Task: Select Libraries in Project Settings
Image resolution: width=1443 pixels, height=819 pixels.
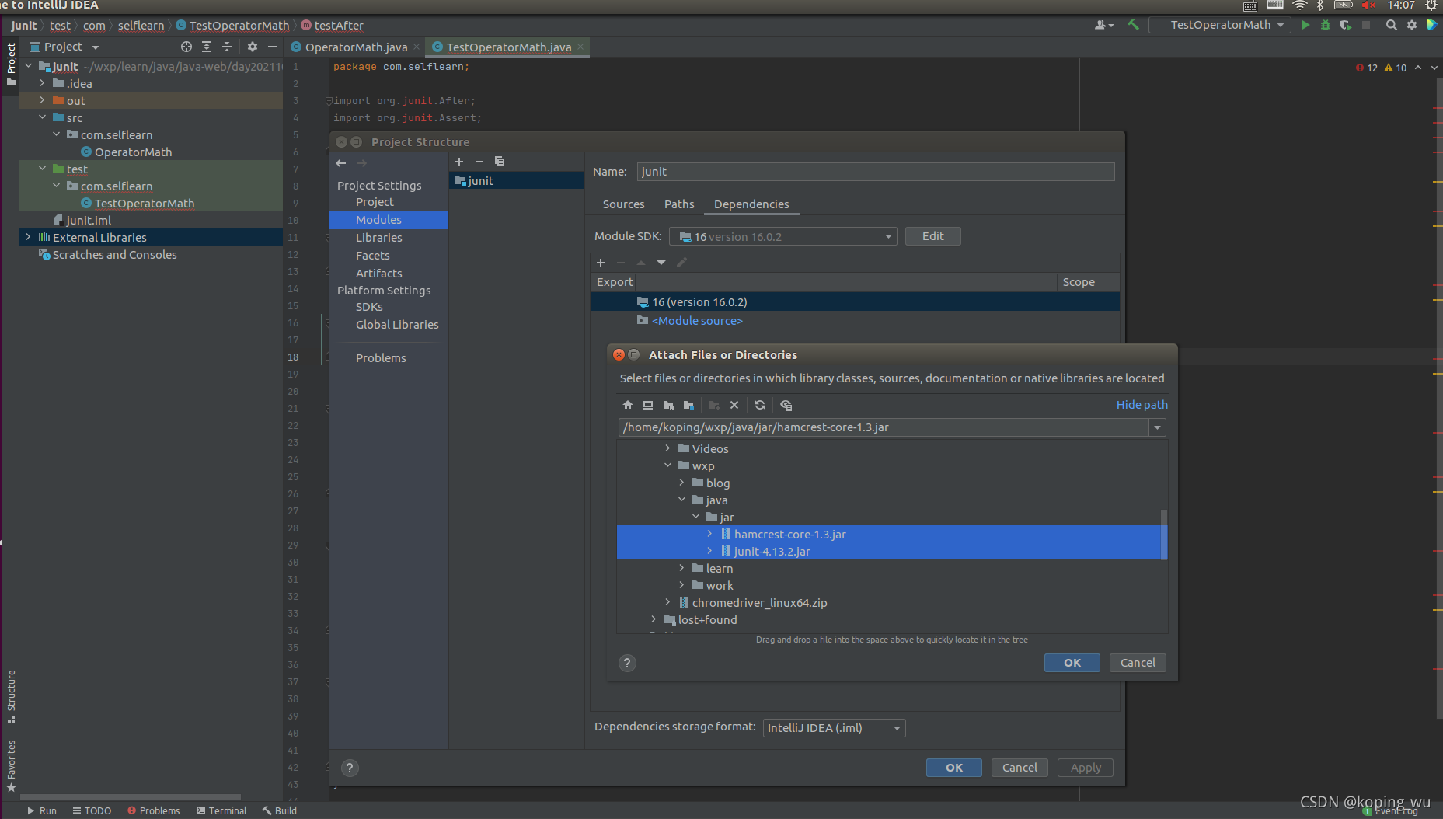Action: click(x=379, y=238)
